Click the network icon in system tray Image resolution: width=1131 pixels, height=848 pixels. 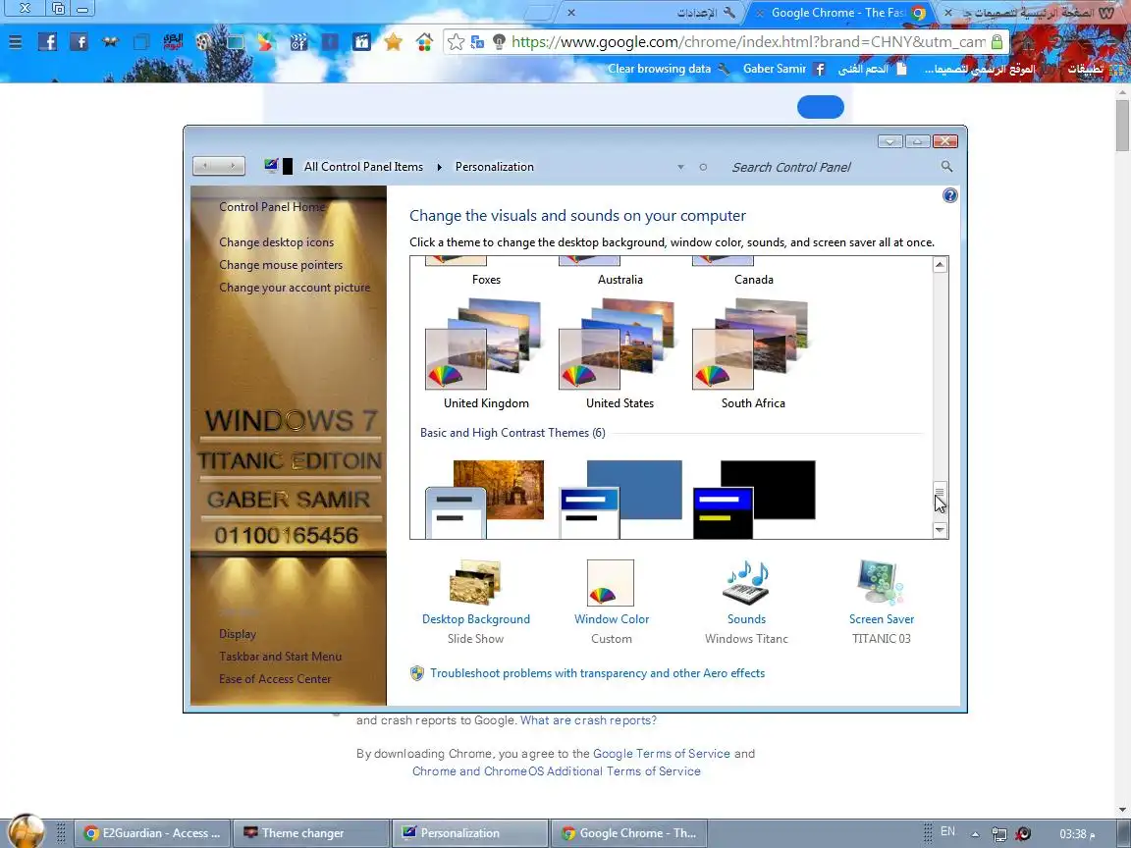click(x=999, y=834)
